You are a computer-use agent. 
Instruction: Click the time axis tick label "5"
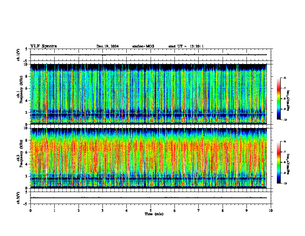pyautogui.click(x=151, y=211)
